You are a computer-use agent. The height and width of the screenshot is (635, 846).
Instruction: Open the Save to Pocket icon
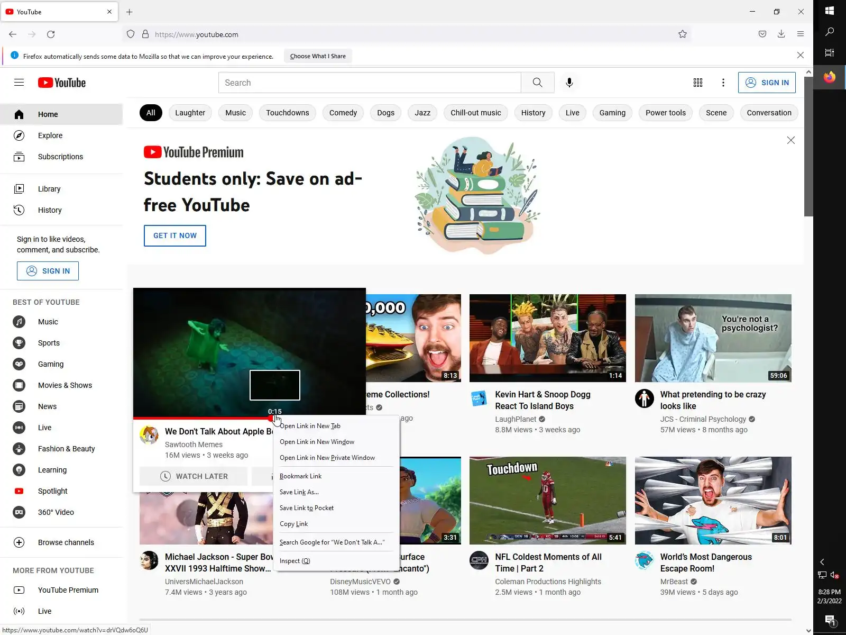[x=762, y=34]
